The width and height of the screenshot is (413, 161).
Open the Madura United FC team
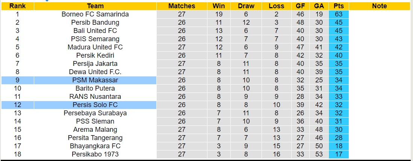click(x=95, y=47)
